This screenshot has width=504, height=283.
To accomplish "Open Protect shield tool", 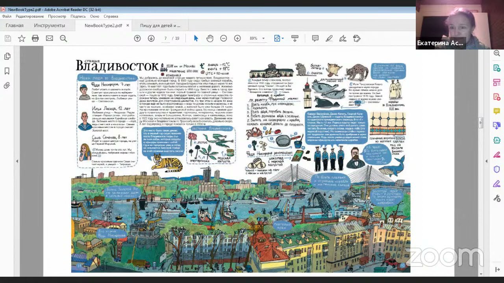I will [x=497, y=169].
